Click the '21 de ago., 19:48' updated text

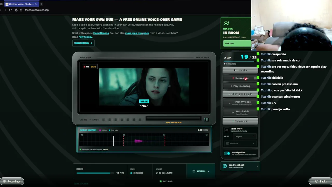coord(164,173)
